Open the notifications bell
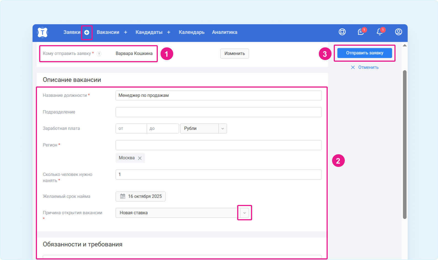The width and height of the screenshot is (438, 260). point(380,32)
